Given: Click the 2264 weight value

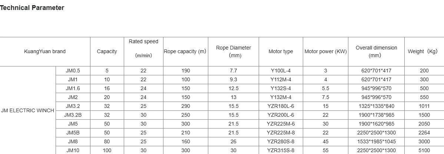Looking at the screenshot, I should point(424,133).
